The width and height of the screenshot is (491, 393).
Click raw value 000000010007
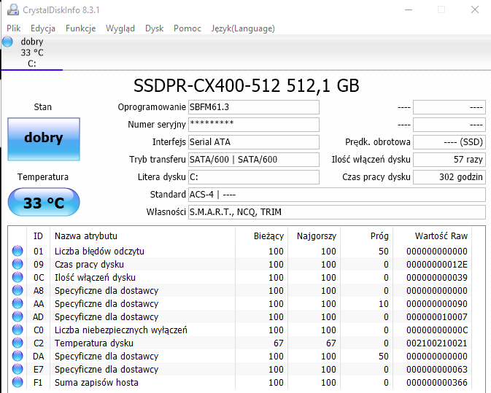coord(437,317)
